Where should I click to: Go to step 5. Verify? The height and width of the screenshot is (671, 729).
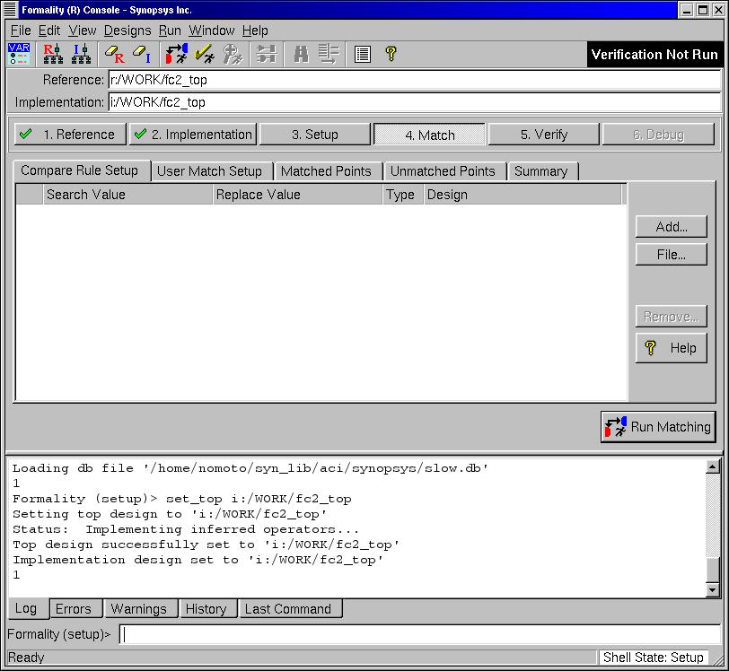click(544, 135)
